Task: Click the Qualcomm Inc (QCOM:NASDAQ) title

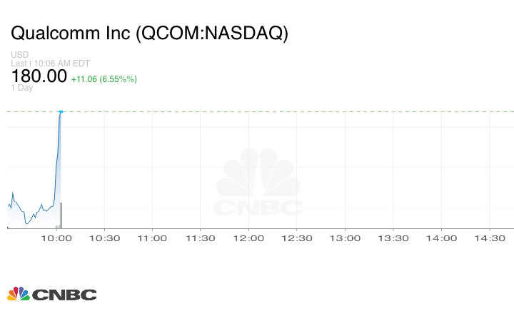Action: (x=149, y=34)
